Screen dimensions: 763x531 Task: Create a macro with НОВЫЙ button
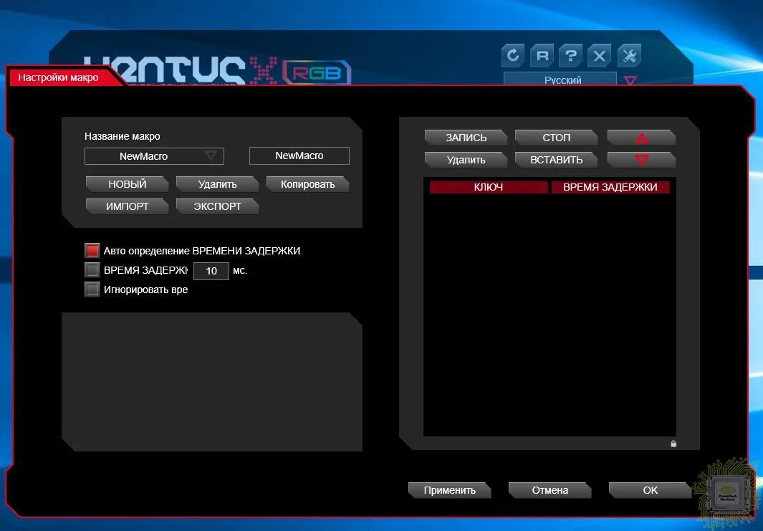tap(127, 184)
